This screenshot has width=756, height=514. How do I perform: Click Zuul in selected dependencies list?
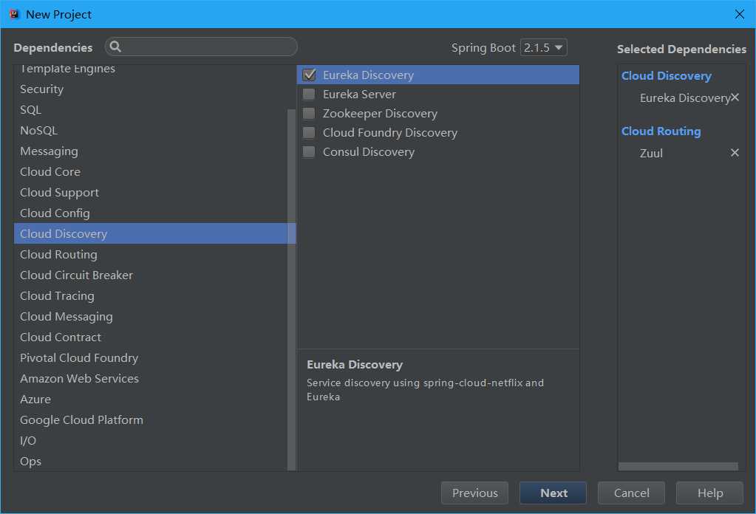coord(651,153)
